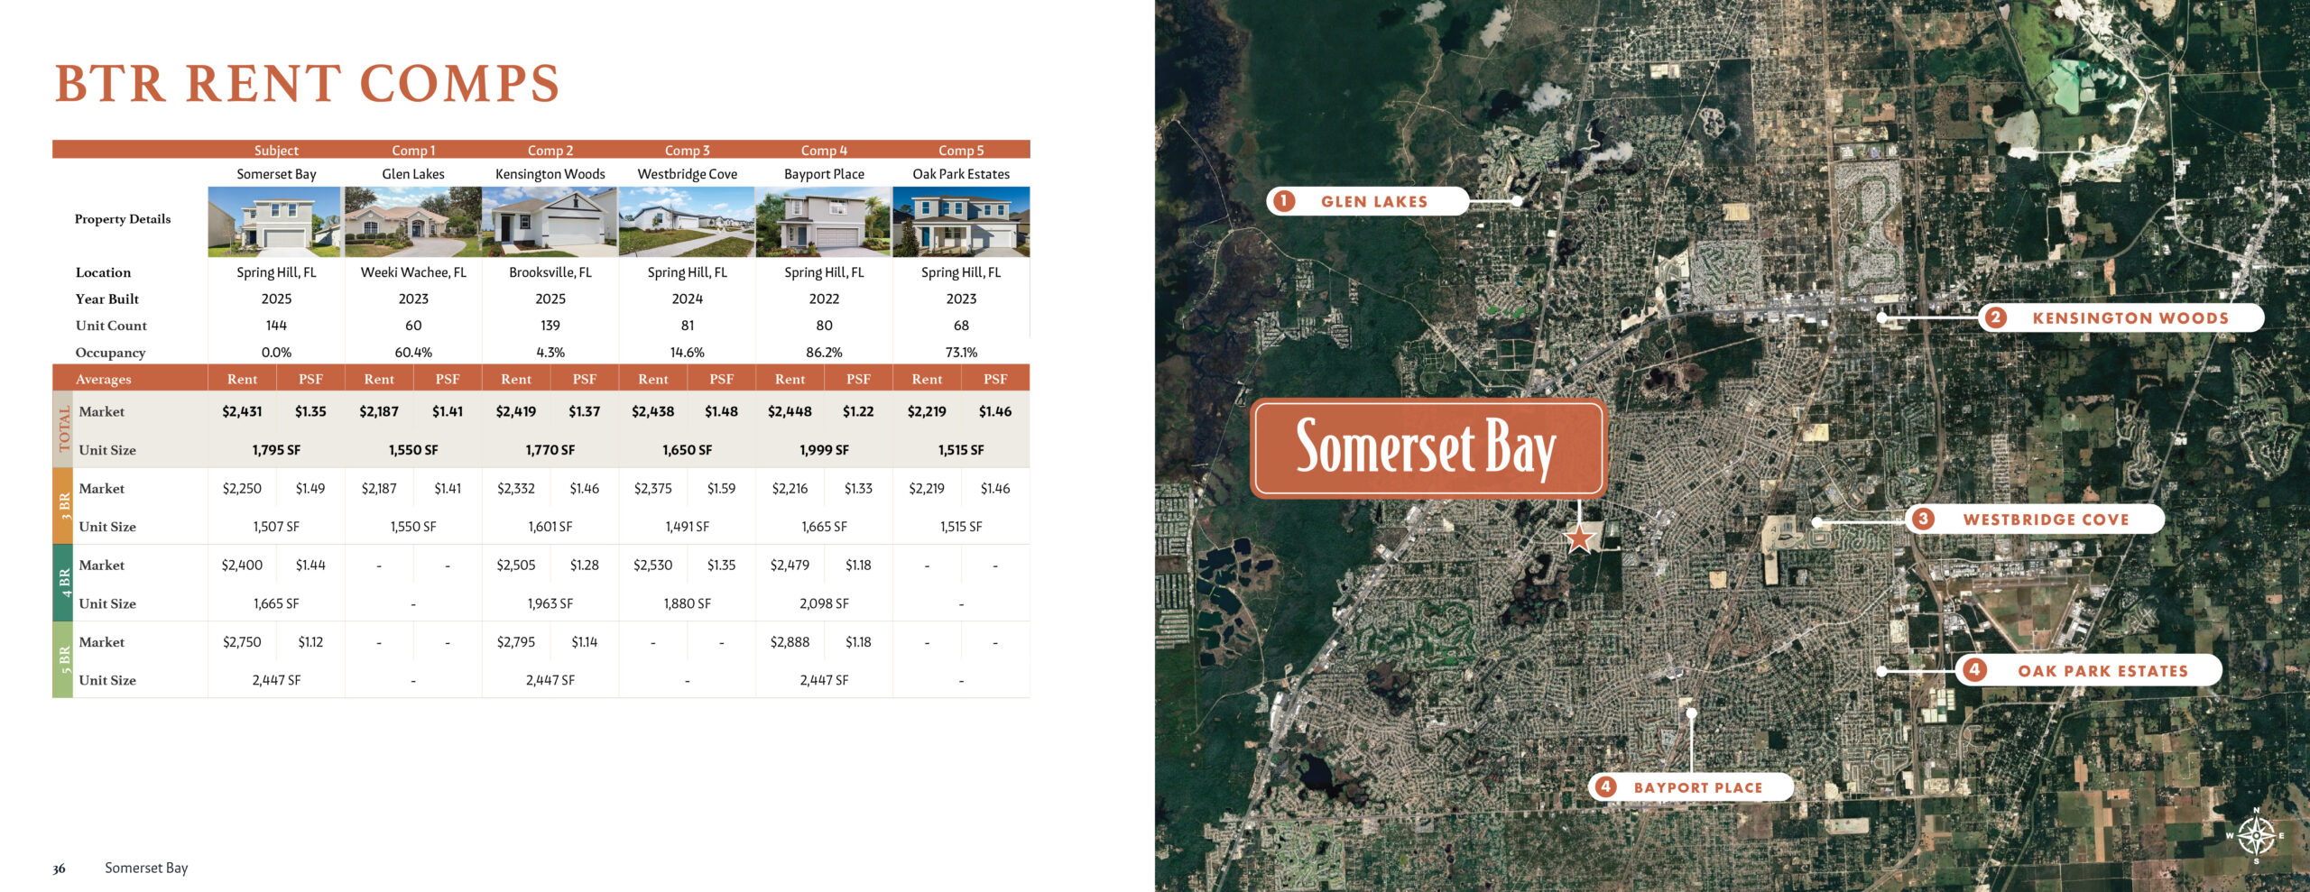This screenshot has width=2310, height=892.
Task: Select the Somerset Bay property photo
Action: (x=275, y=222)
